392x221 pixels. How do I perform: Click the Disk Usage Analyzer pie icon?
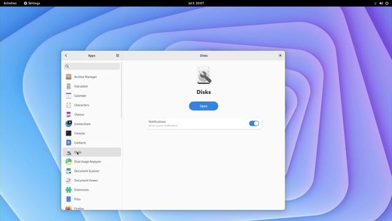coord(69,161)
